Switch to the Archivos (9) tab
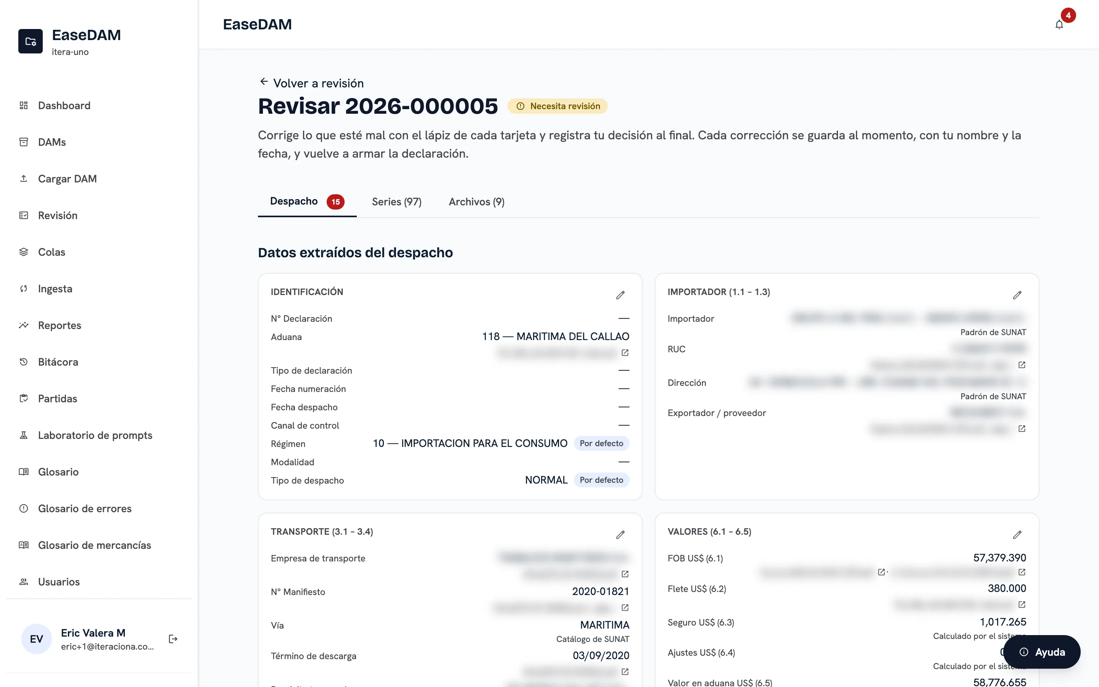 (476, 202)
